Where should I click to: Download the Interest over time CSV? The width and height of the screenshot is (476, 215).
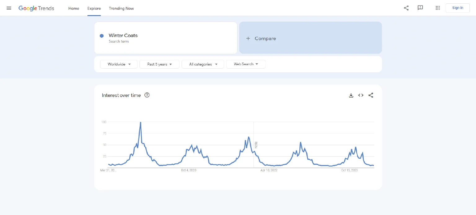[x=351, y=95]
